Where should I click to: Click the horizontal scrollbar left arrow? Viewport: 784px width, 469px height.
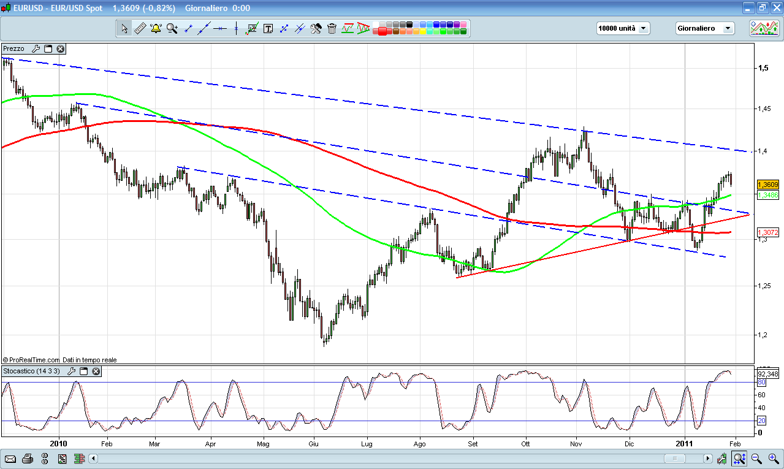pyautogui.click(x=93, y=459)
